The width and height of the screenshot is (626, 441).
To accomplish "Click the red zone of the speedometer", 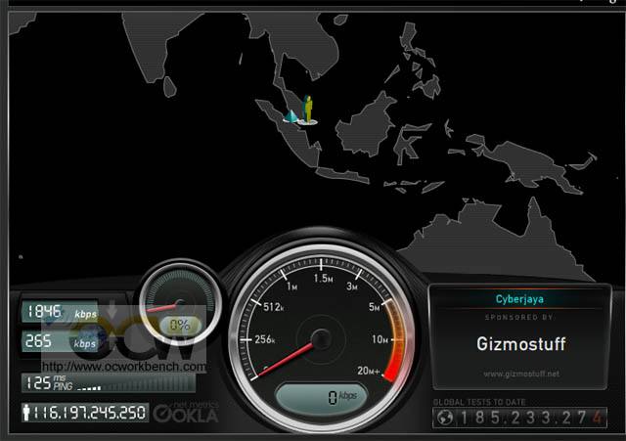I will pyautogui.click(x=394, y=367).
